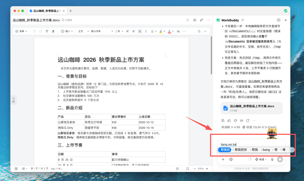Image resolution: width=304 pixels, height=181 pixels.
Task: Open the 默认字体 font dropdown
Action: point(102,31)
